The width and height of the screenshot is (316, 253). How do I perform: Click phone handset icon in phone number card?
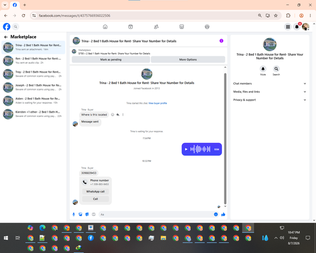point(85,182)
